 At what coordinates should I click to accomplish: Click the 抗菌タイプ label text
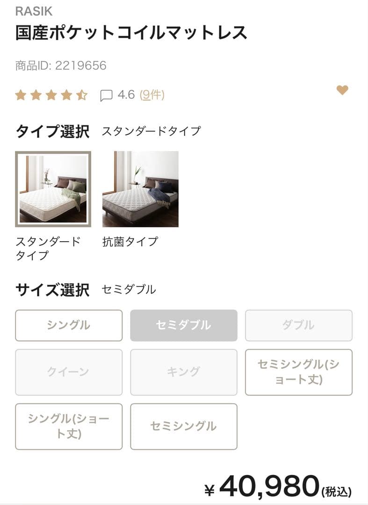[x=130, y=241]
